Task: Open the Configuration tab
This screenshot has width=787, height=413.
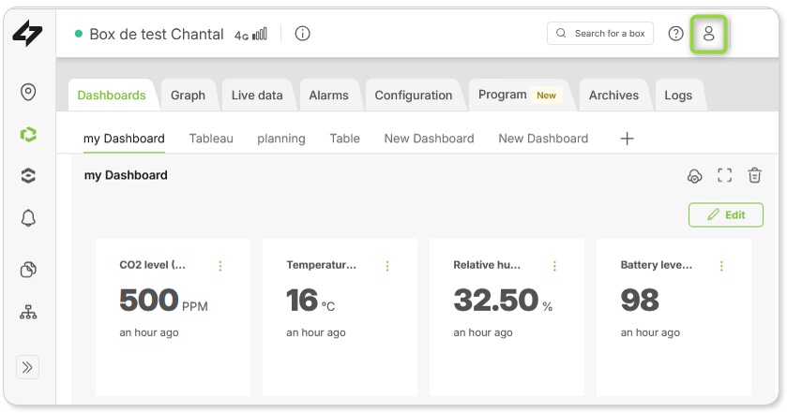Action: 414,96
